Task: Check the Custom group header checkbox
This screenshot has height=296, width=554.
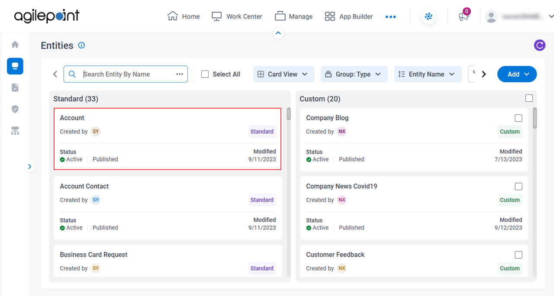Action: pos(529,98)
